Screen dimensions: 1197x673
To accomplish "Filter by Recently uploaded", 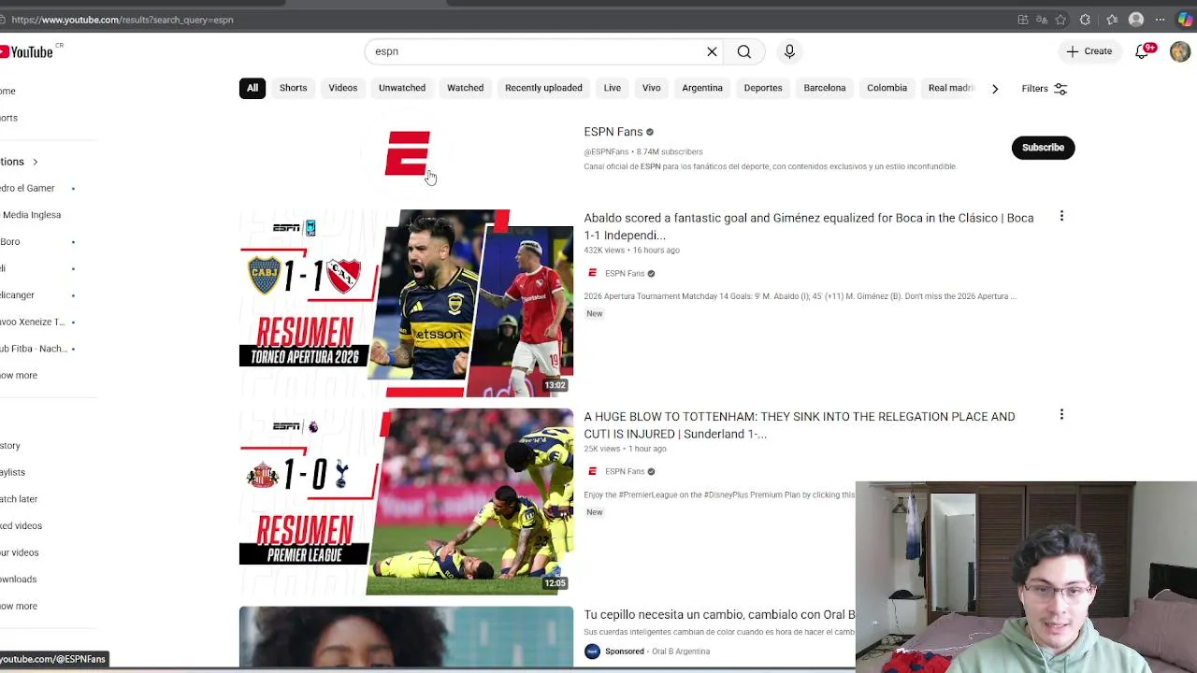I will point(543,88).
